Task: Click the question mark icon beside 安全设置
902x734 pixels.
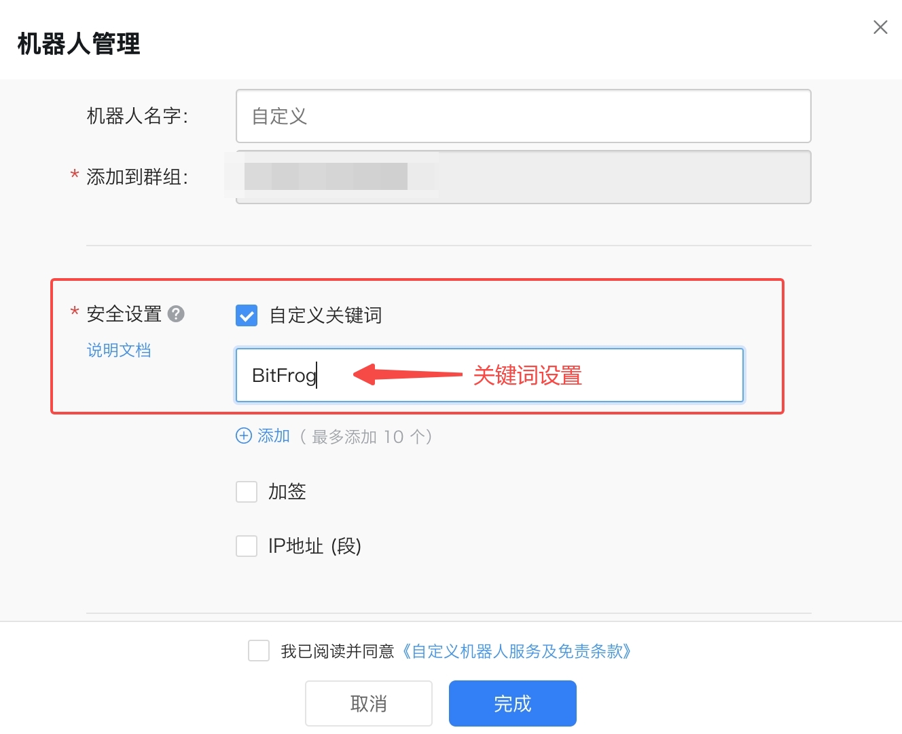Action: click(x=176, y=314)
